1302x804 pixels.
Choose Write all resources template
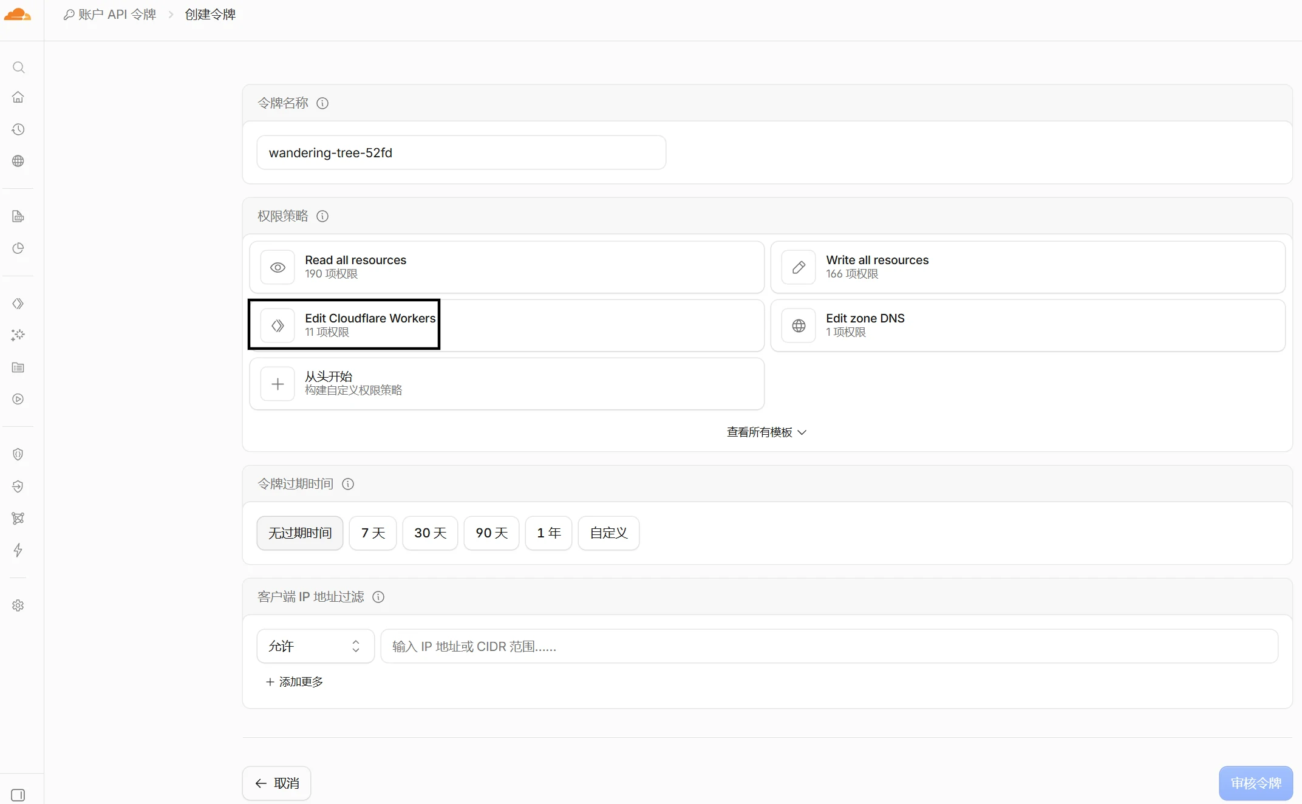coord(1028,267)
